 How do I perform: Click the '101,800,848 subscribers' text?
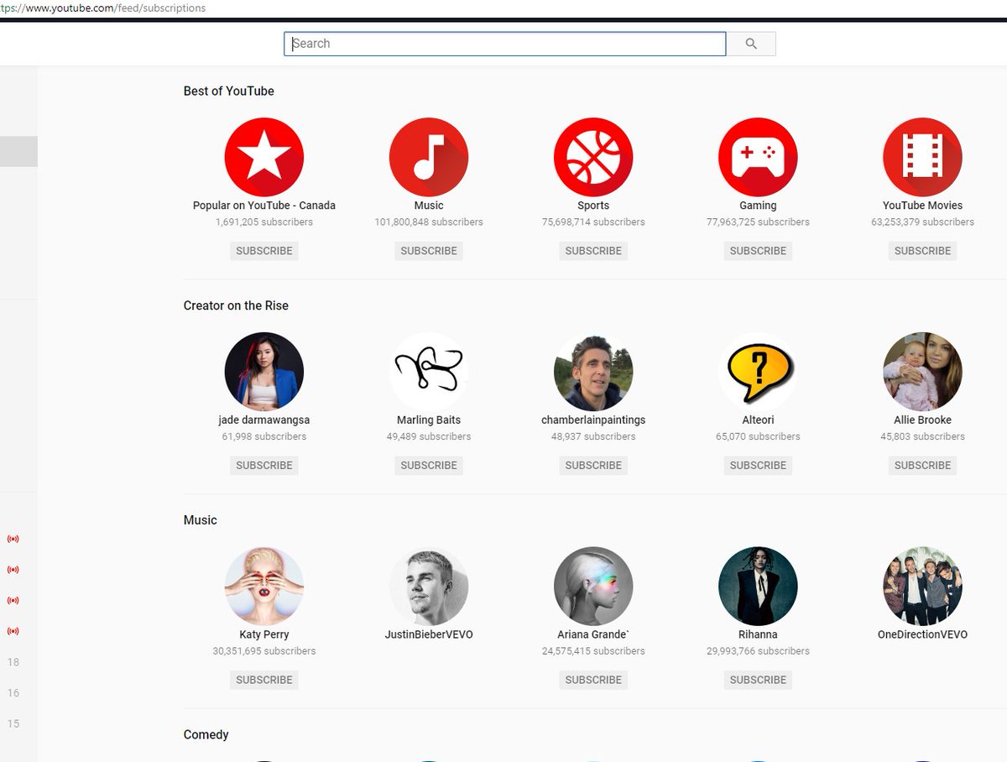[x=429, y=222]
